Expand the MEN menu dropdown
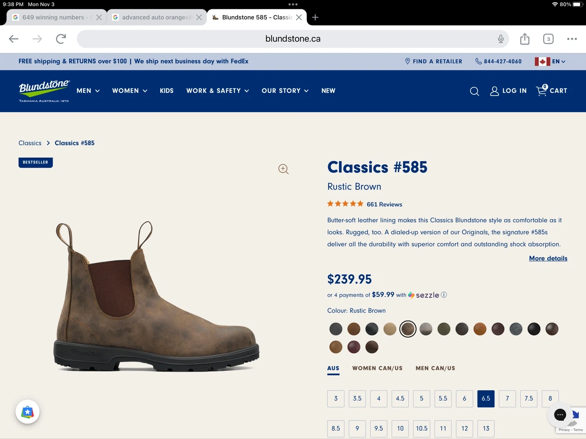The height and width of the screenshot is (439, 586). 88,91
